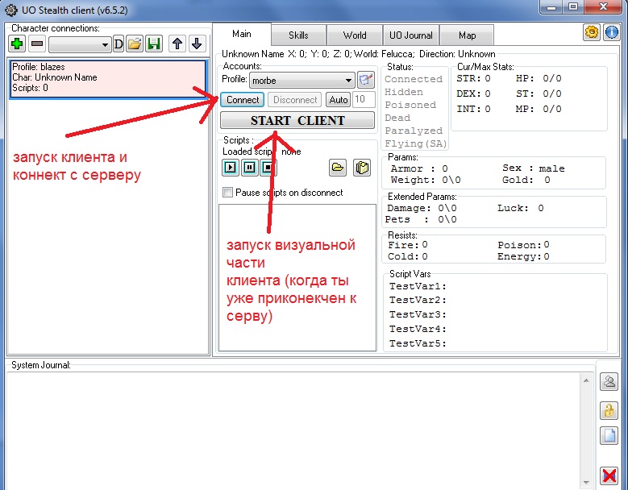Image resolution: width=628 pixels, height=490 pixels.
Task: Clear journal with red X icon
Action: 609,475
